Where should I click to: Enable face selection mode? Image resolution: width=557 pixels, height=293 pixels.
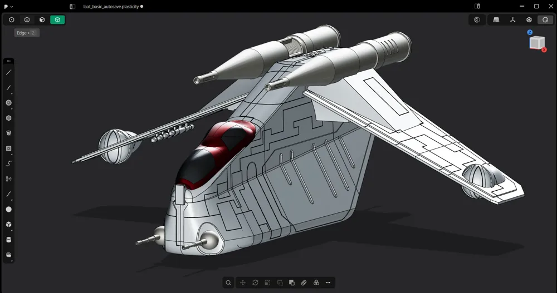(x=42, y=20)
